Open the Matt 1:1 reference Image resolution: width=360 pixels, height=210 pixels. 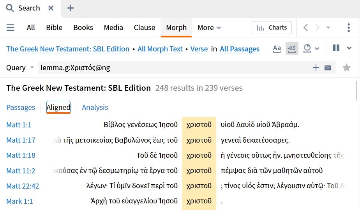click(19, 125)
